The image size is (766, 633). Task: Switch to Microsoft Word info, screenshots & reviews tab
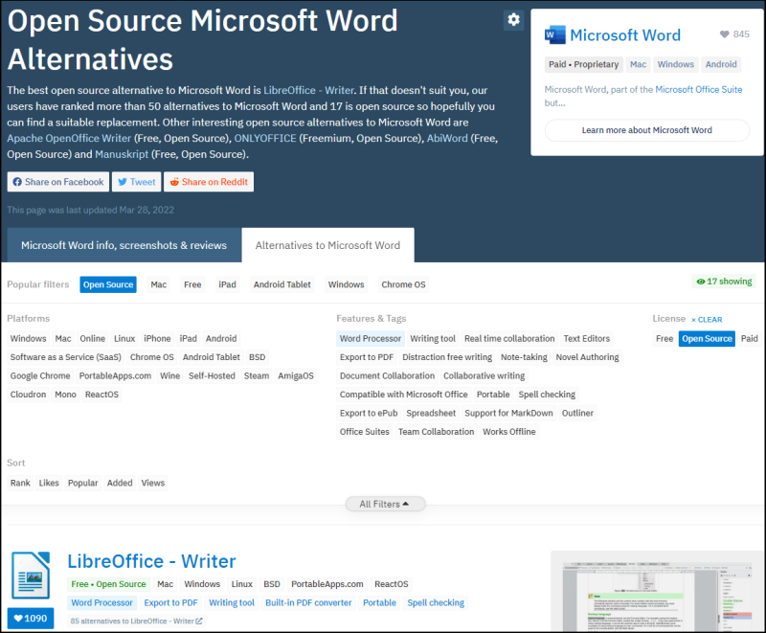124,245
